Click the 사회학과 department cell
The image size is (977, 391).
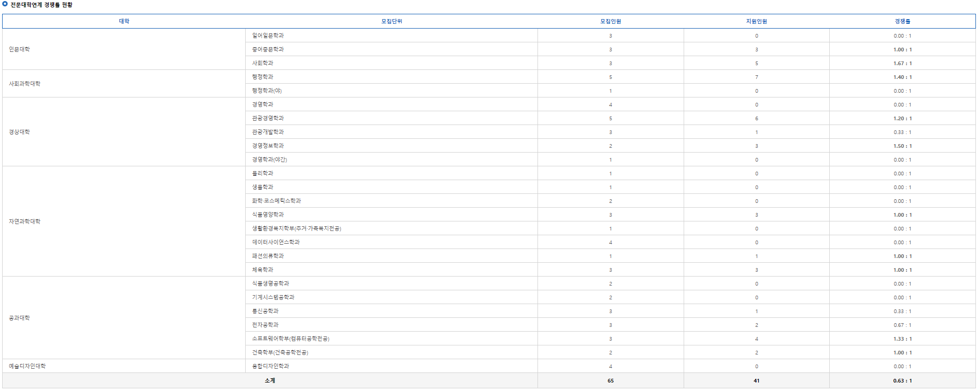[x=392, y=63]
